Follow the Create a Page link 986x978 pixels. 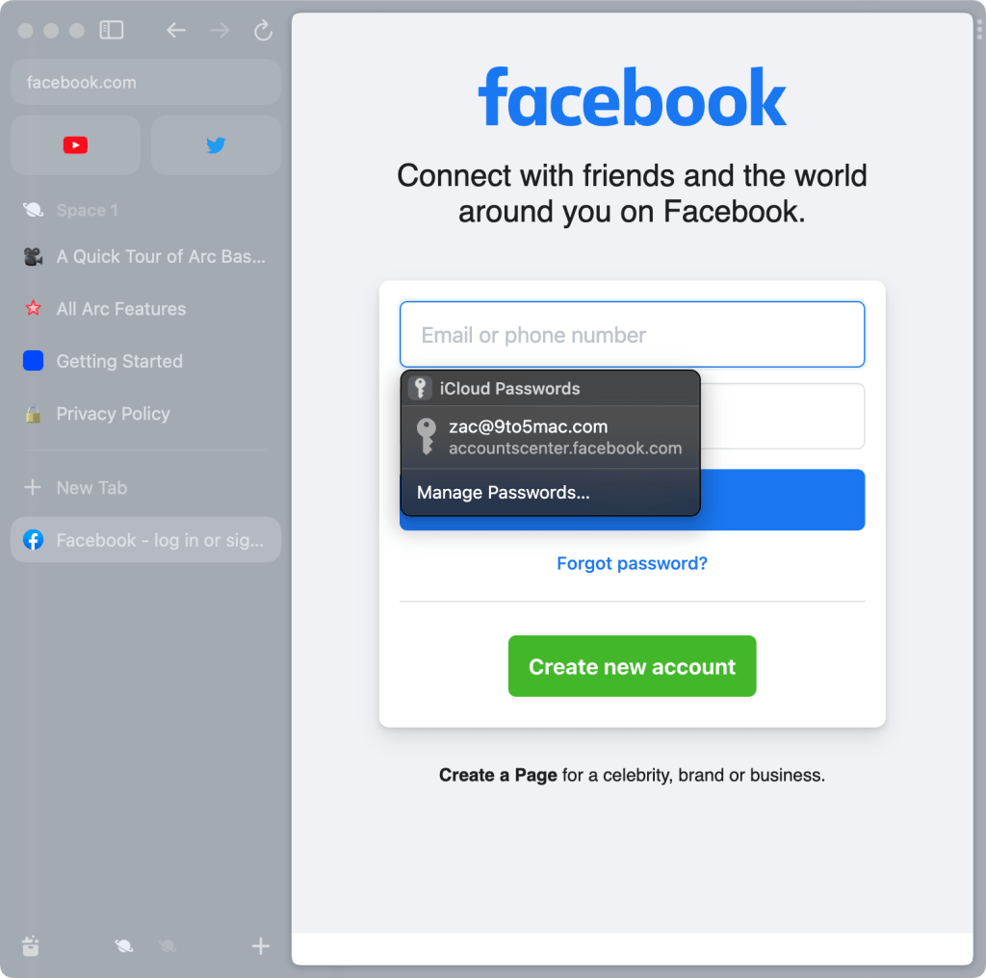click(498, 775)
